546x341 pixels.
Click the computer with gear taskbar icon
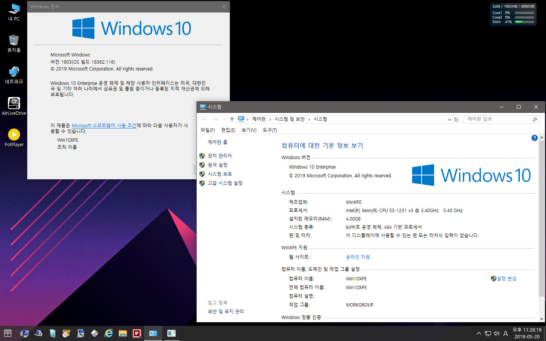click(x=38, y=333)
